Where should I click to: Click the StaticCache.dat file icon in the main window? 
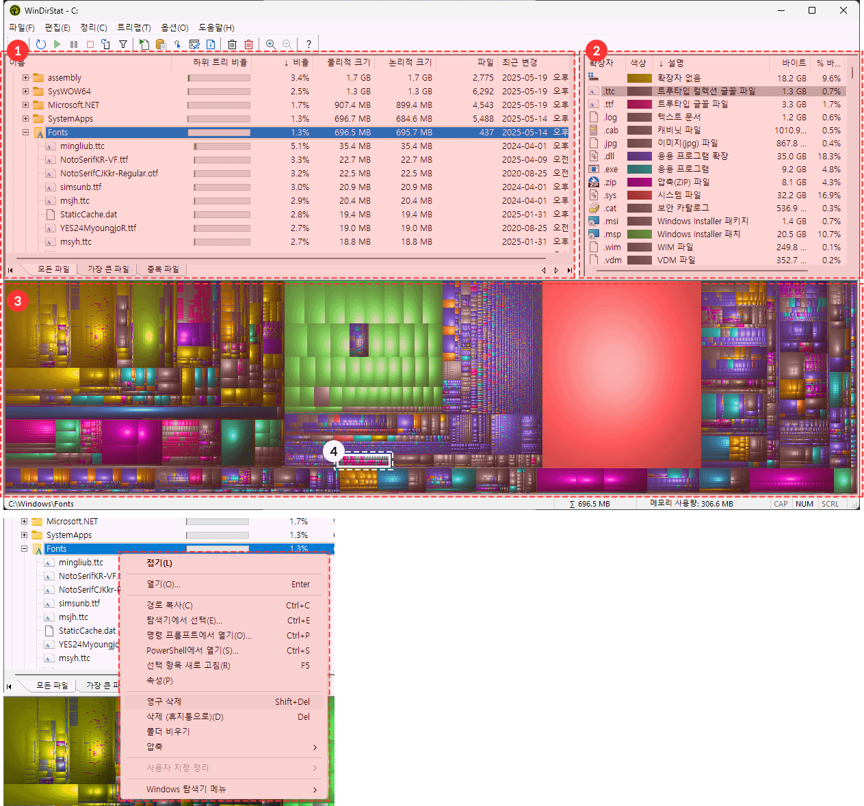click(x=51, y=214)
